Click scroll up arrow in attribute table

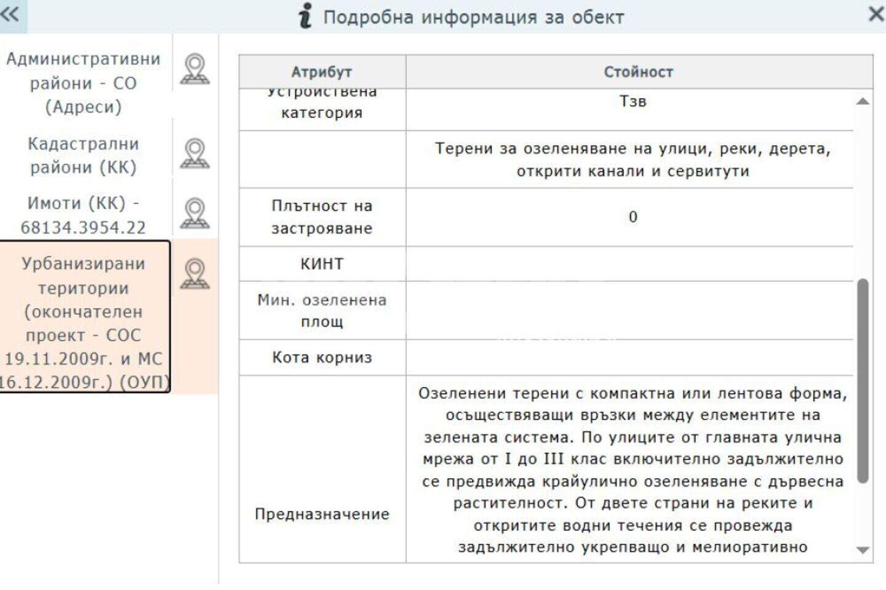pos(863,102)
